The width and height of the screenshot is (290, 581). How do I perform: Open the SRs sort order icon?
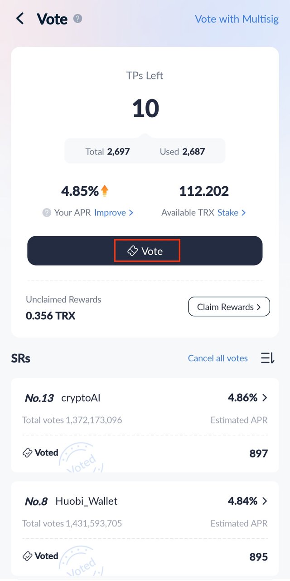click(268, 358)
